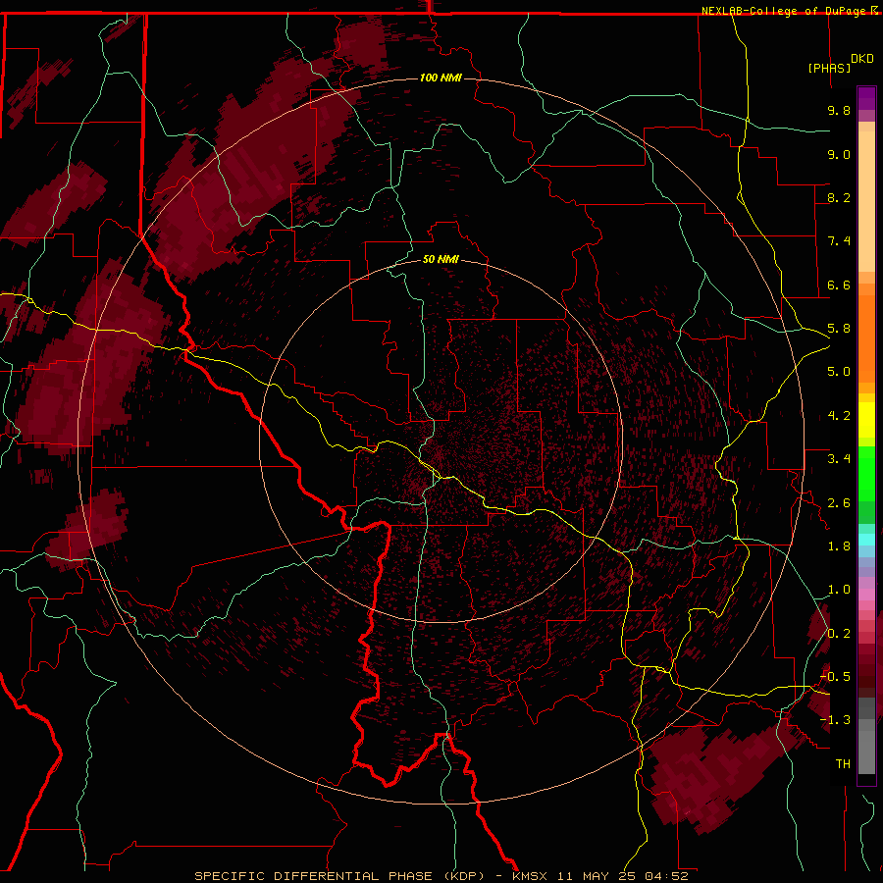Click the DKD unit label above the color bar
Image resolution: width=883 pixels, height=883 pixels.
pos(862,59)
